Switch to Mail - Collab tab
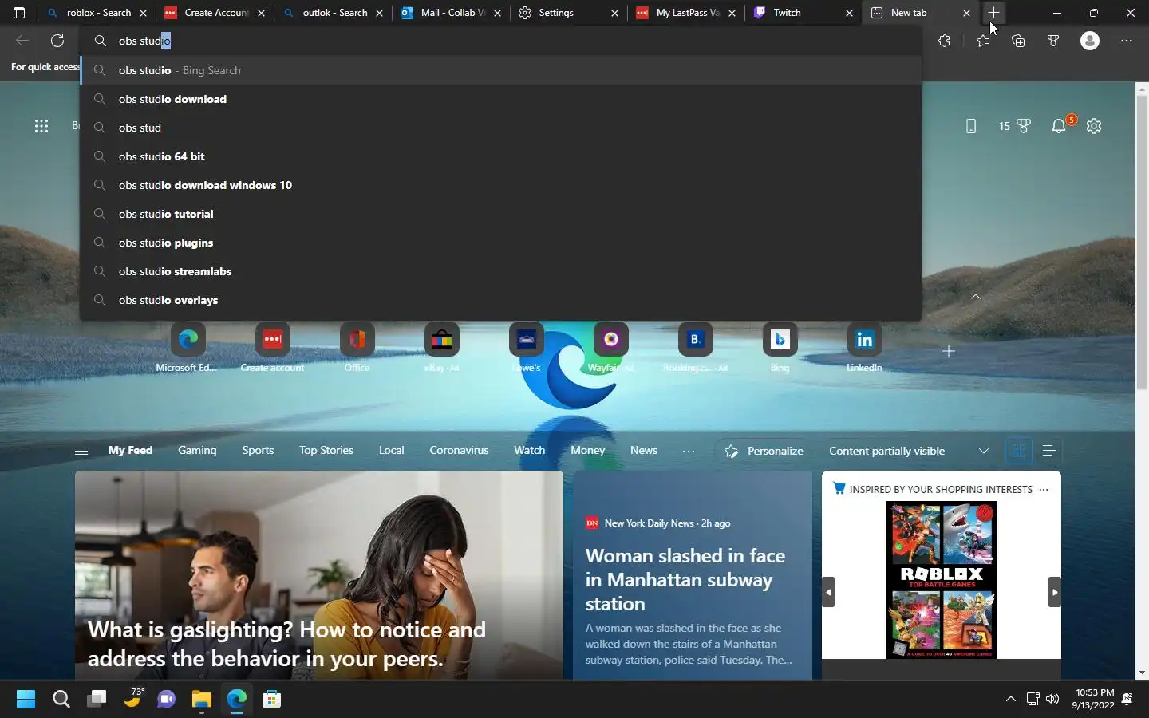 coord(451,13)
